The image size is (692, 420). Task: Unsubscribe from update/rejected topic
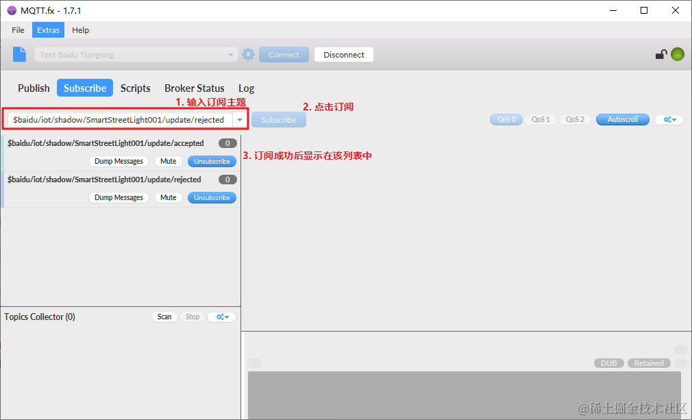pyautogui.click(x=212, y=197)
